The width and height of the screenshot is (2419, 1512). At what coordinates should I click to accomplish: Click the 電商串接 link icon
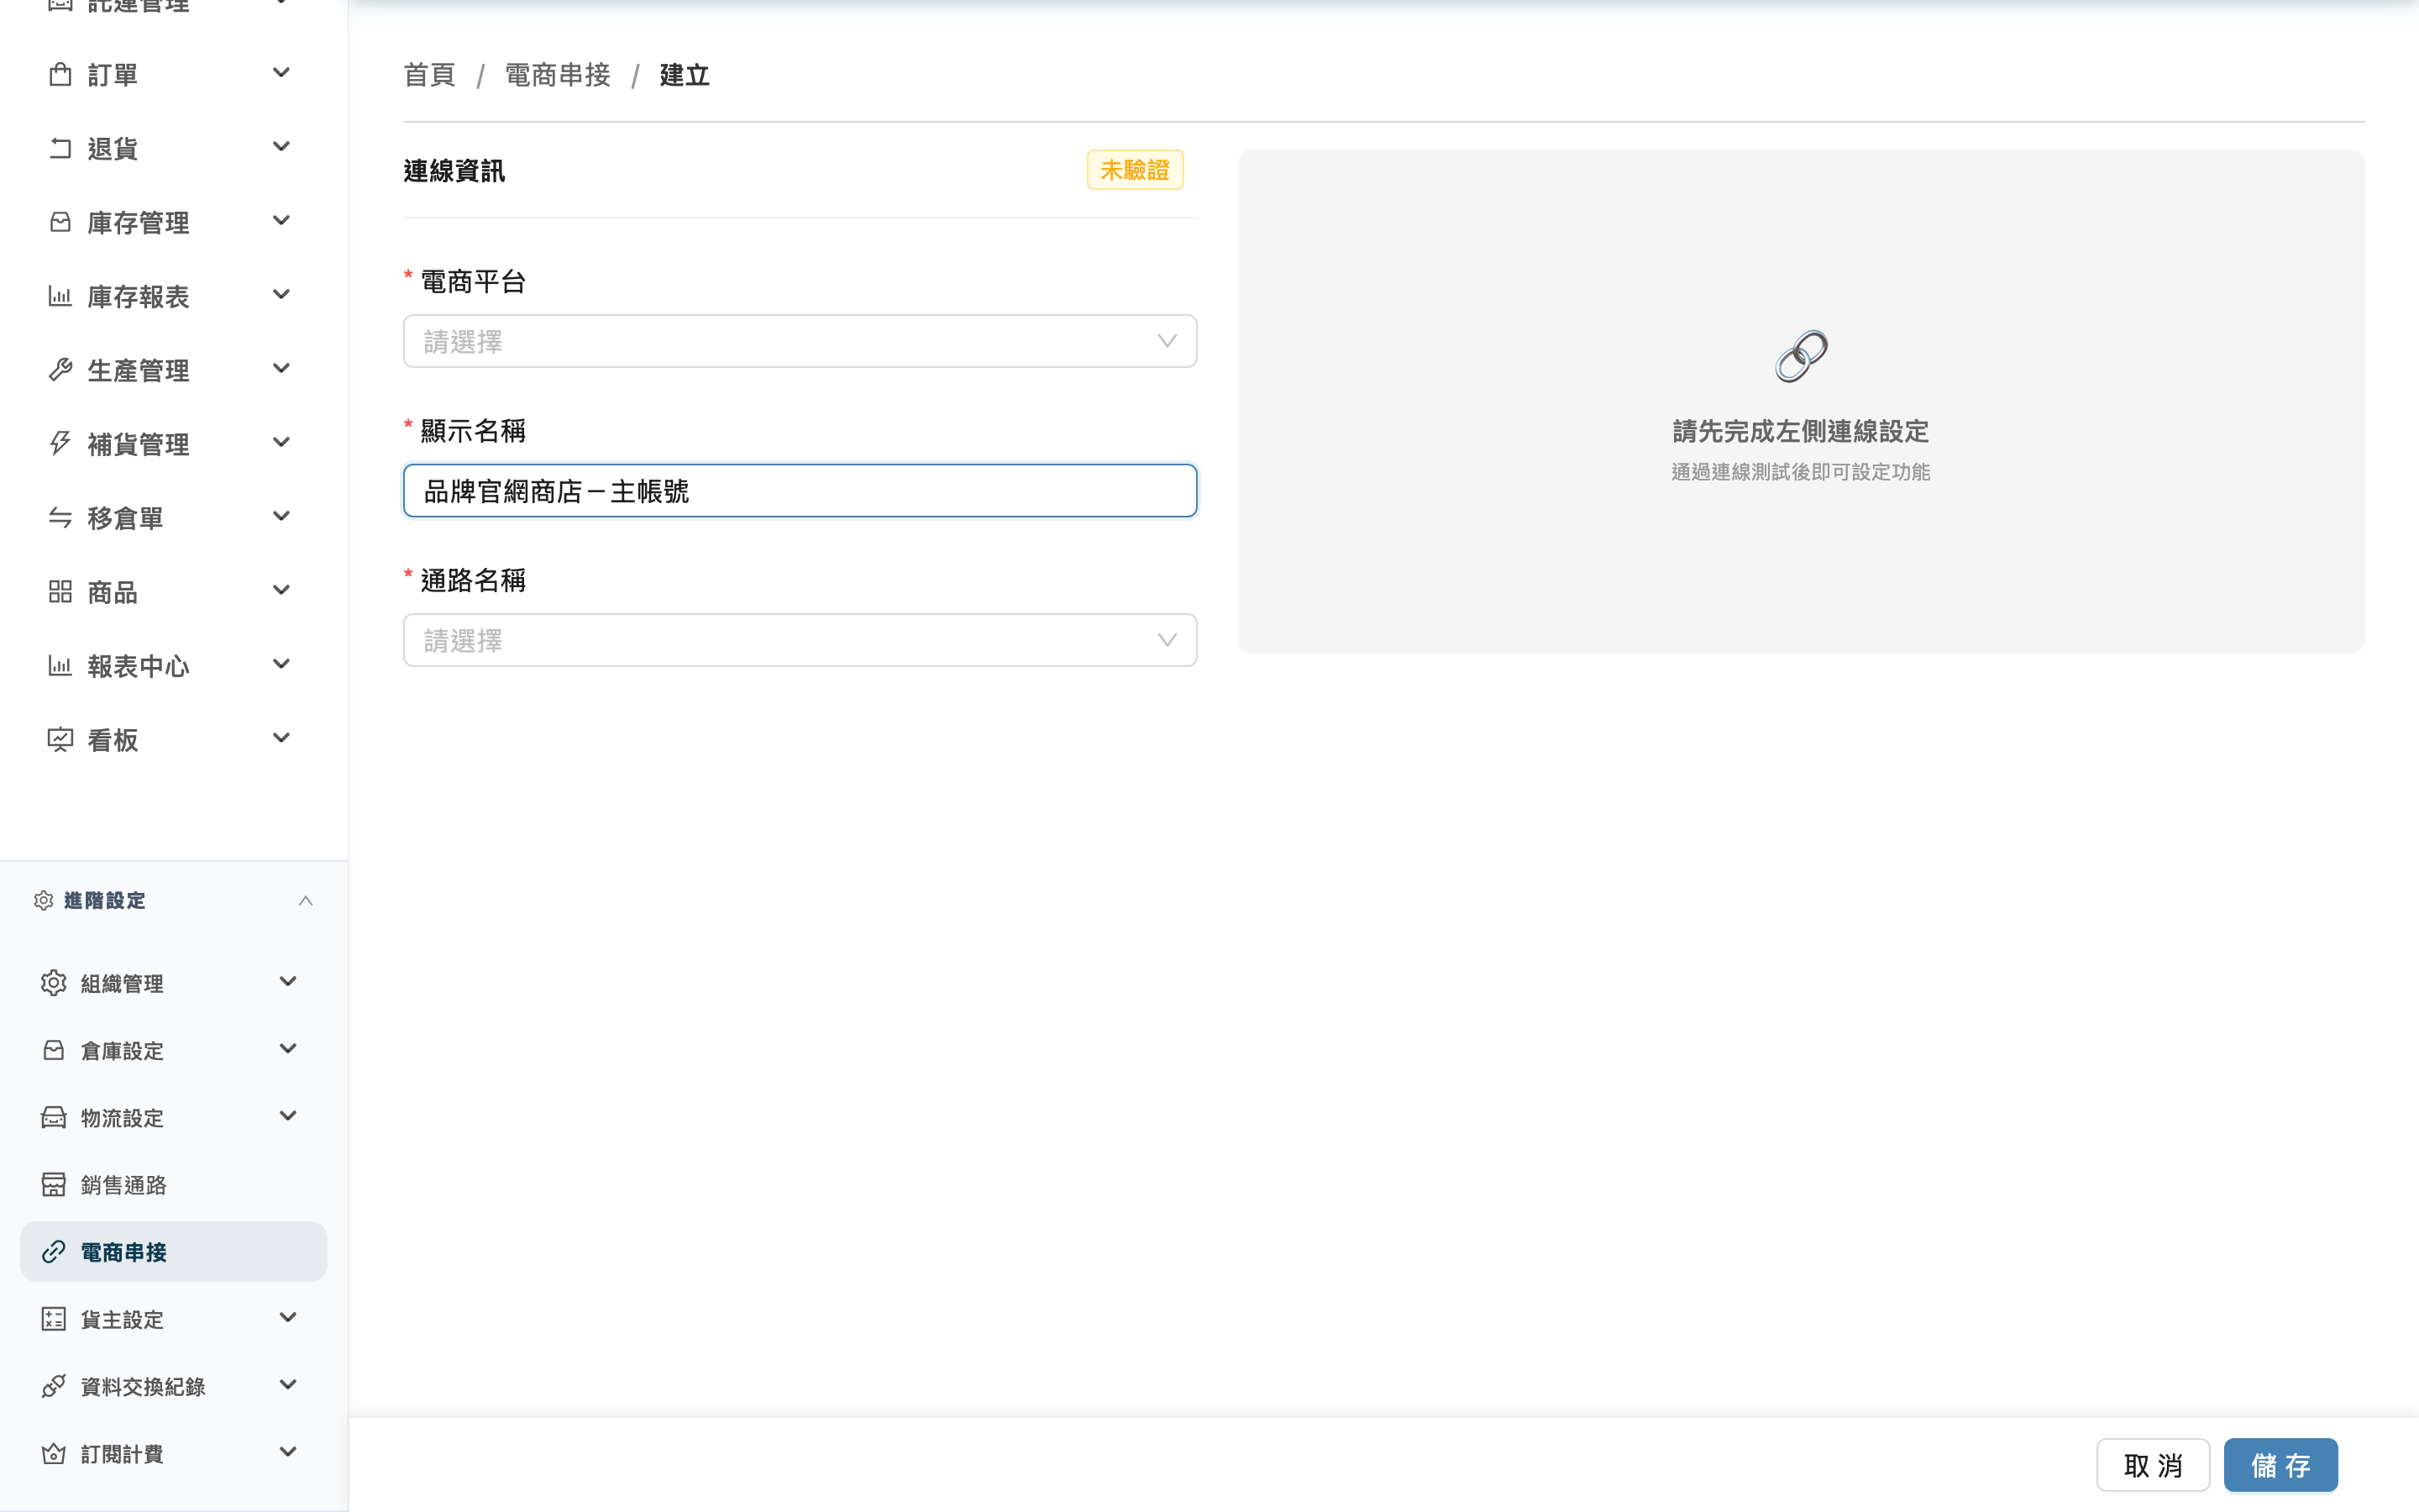pos(54,1252)
